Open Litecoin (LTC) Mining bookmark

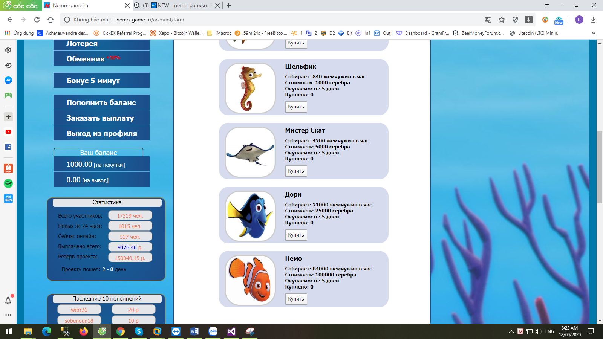pyautogui.click(x=535, y=33)
